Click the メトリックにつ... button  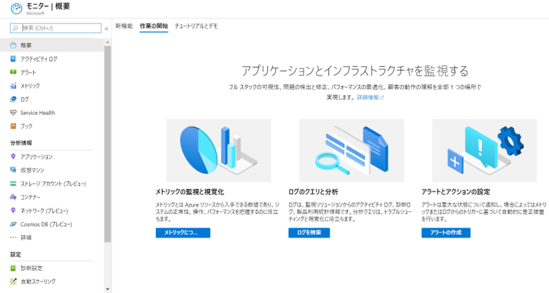tap(183, 233)
